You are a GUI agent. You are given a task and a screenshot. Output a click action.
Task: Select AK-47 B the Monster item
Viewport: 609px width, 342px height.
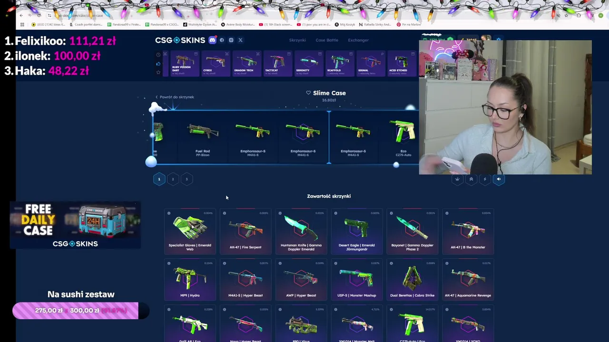468,231
